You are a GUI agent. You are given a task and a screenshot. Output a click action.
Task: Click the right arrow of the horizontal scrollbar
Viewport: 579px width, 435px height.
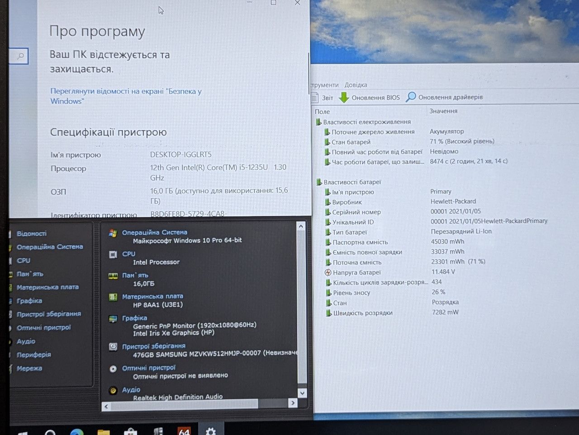coord(293,402)
